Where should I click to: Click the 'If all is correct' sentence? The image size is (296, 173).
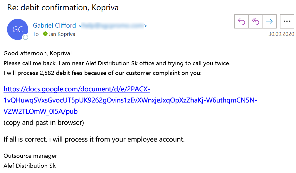tap(94, 139)
